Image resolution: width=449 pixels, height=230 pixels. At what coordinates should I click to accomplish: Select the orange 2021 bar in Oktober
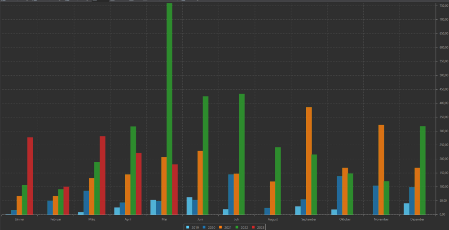click(x=345, y=191)
